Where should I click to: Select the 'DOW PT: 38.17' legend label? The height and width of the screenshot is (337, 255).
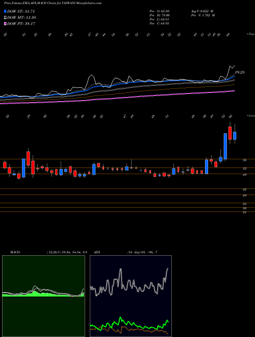click(x=21, y=23)
